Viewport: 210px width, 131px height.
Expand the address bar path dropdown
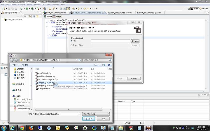(x=76, y=60)
